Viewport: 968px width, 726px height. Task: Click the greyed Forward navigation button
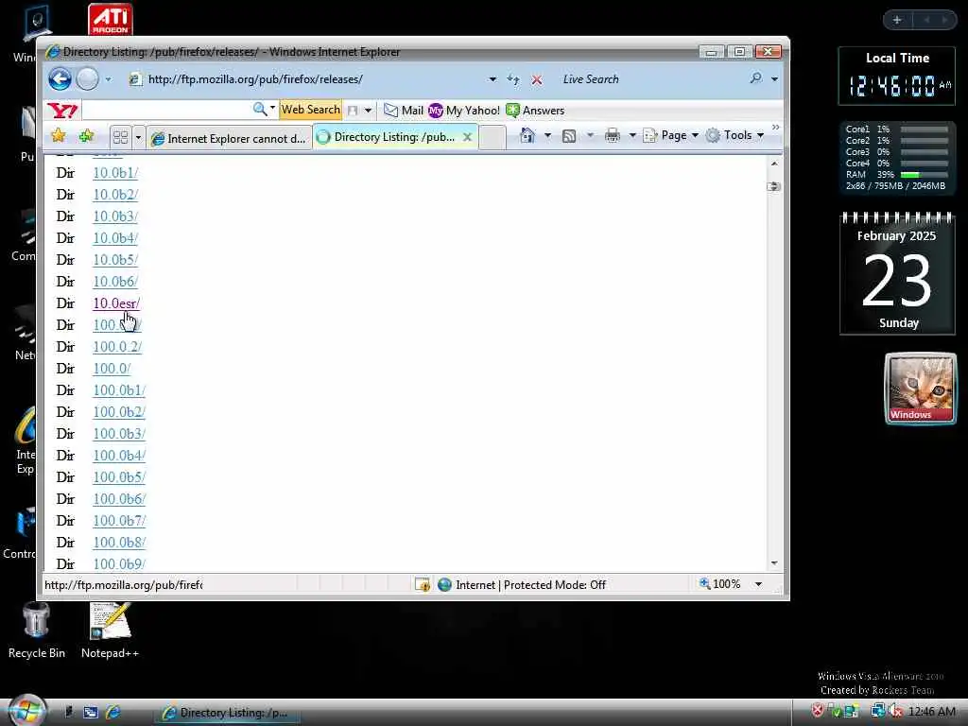tap(88, 79)
